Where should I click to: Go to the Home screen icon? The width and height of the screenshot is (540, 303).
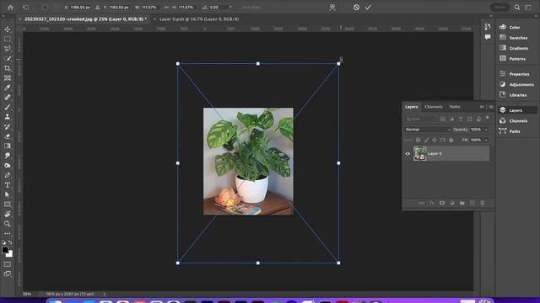coord(10,8)
